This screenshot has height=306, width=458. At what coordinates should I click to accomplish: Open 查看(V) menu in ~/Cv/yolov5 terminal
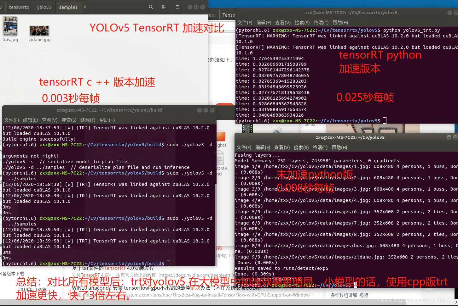(282, 147)
